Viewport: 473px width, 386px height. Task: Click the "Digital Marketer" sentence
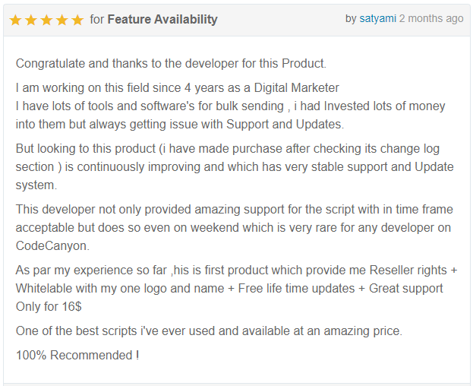pyautogui.click(x=178, y=88)
